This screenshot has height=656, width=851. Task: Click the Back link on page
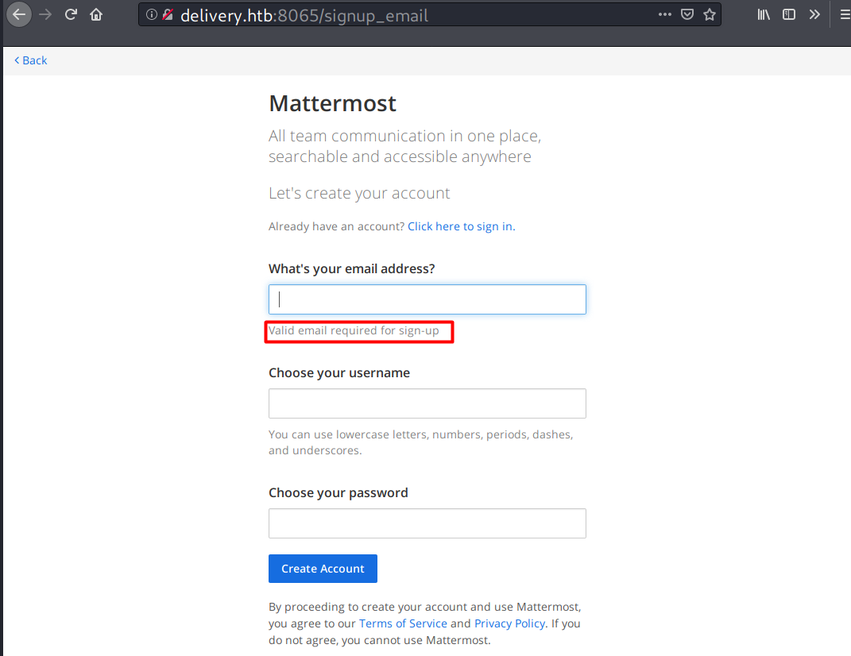(x=31, y=60)
